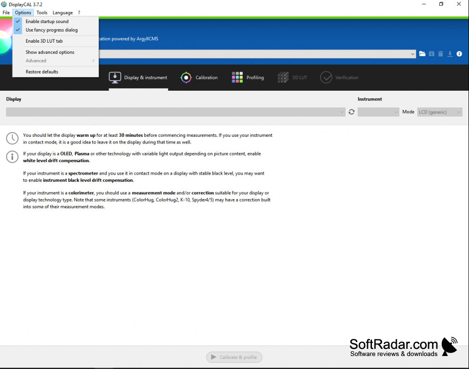This screenshot has height=369, width=469.
Task: Click the folder icon to load settings
Action: (x=422, y=54)
